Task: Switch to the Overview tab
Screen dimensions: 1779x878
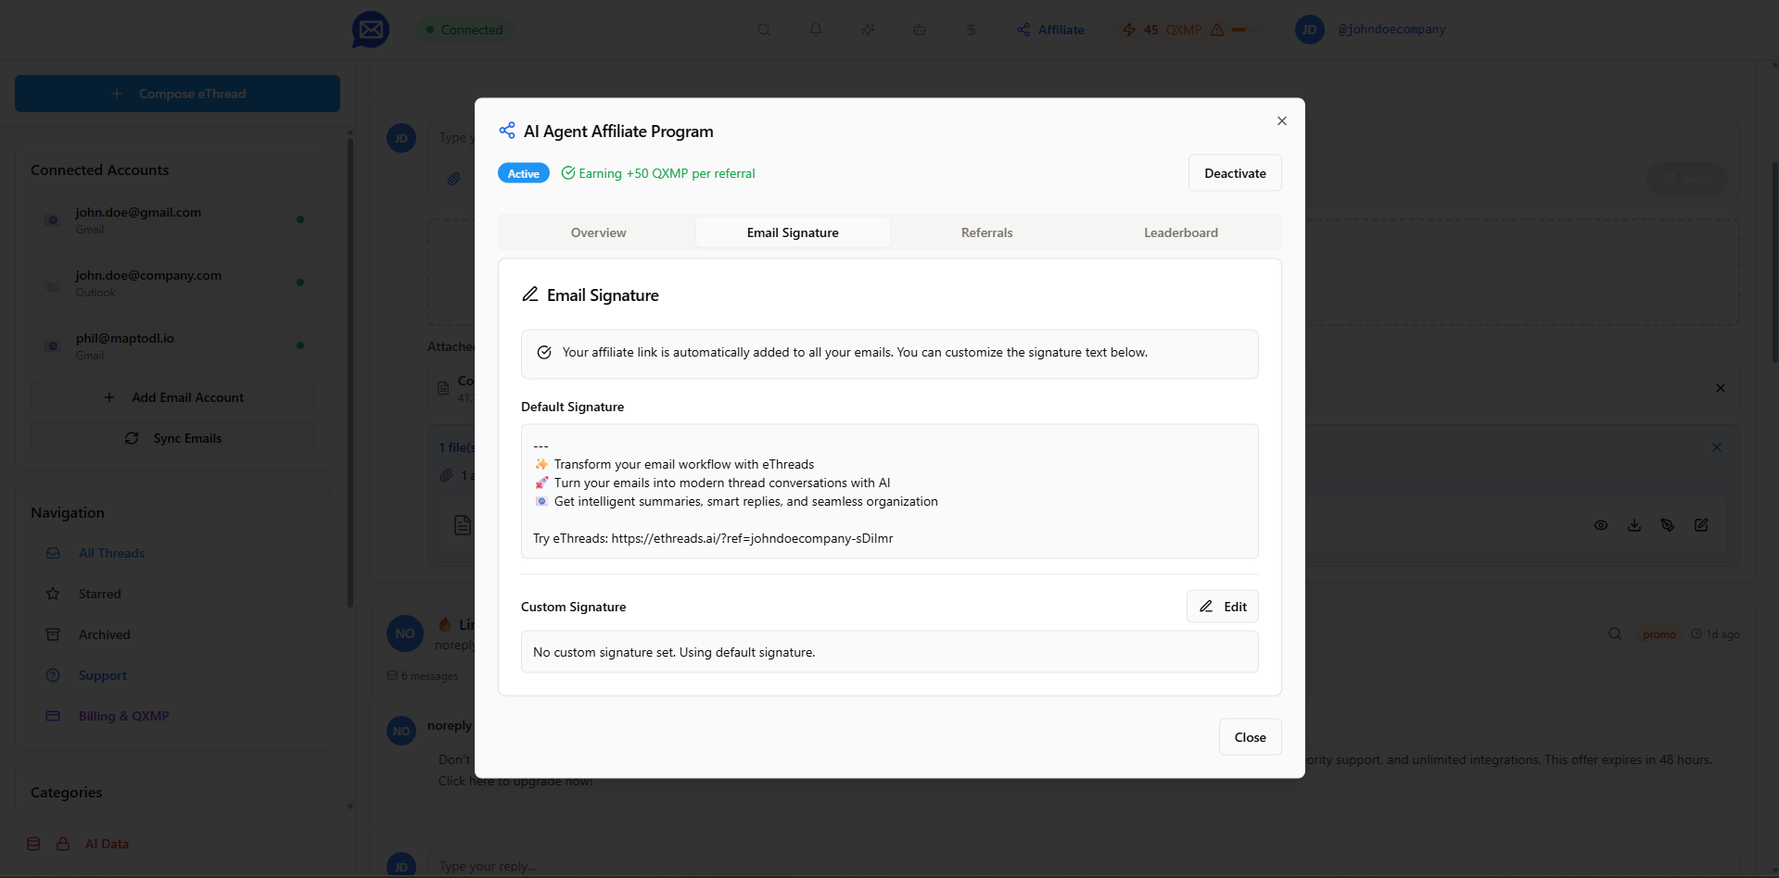Action: pos(598,232)
